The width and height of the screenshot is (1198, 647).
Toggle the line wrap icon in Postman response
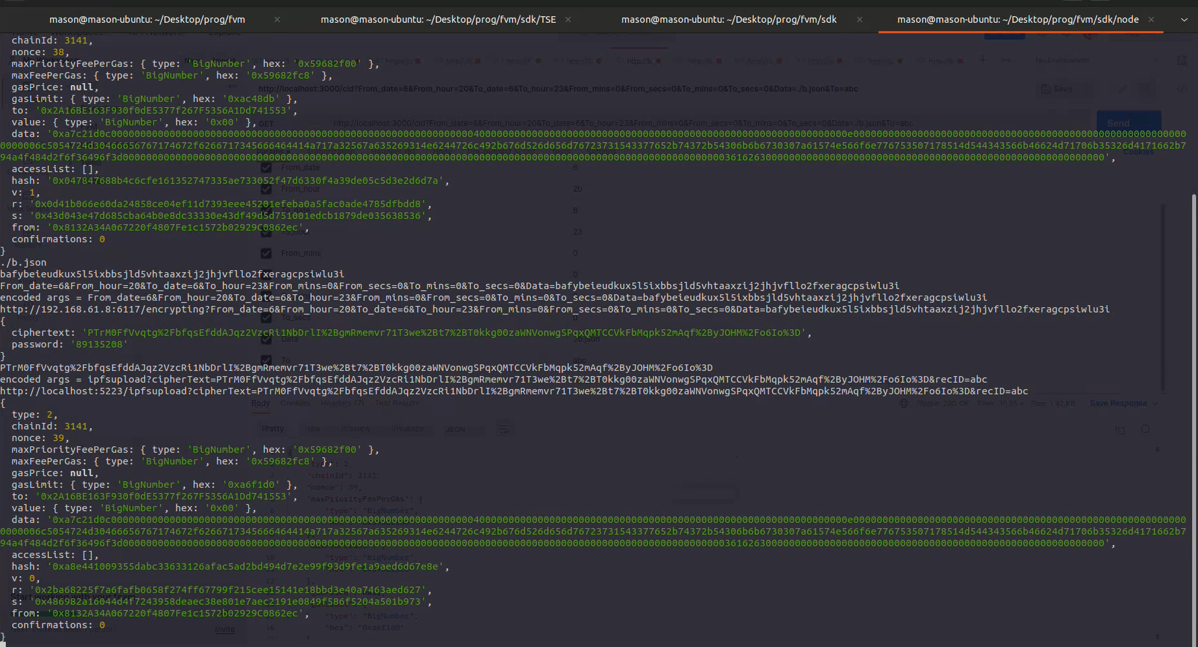pos(503,429)
